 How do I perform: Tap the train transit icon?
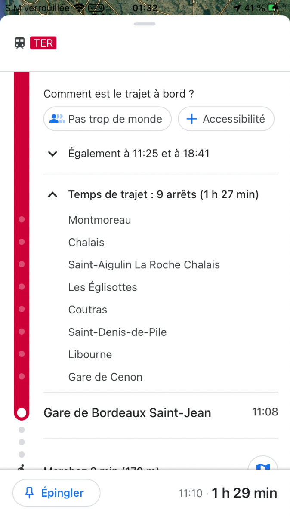(20, 43)
